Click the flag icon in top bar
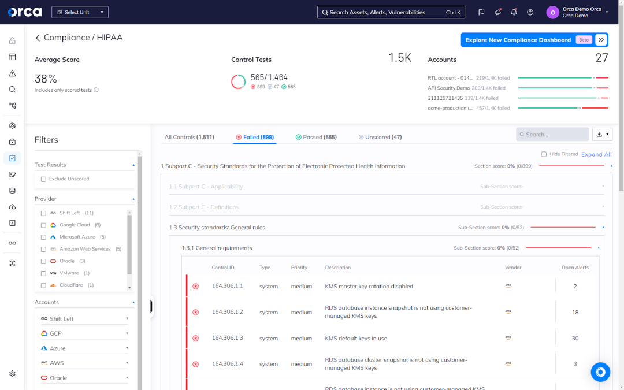This screenshot has width=624, height=390. click(481, 12)
